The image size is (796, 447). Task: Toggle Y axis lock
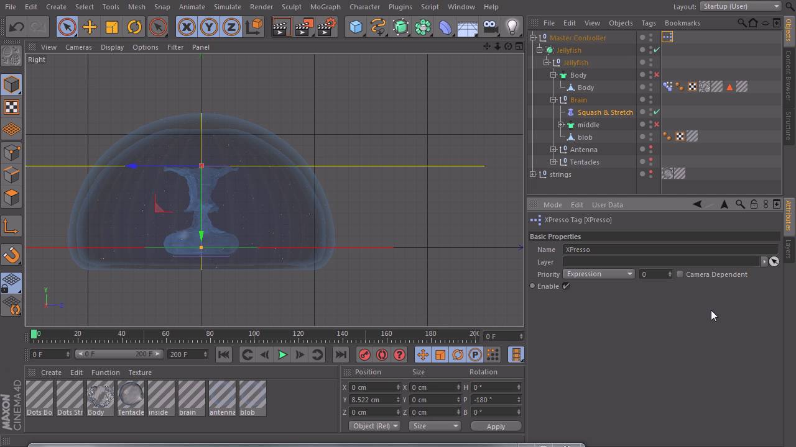209,27
